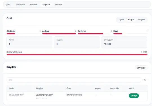Click the Ödül column header
This screenshot has width=152, height=106.
(x=69, y=88)
